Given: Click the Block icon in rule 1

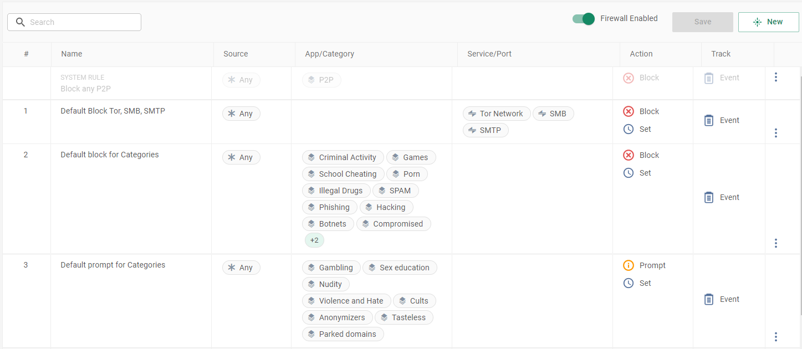Looking at the screenshot, I should tap(629, 111).
